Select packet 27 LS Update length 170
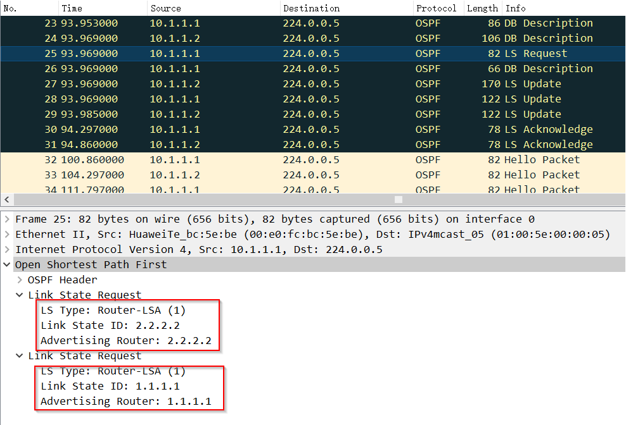Image resolution: width=626 pixels, height=425 pixels. [x=312, y=83]
